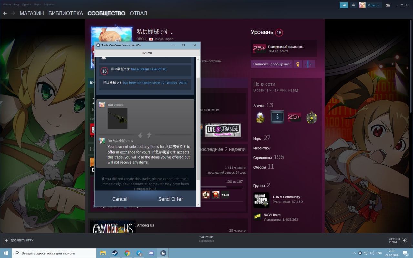Click Life is Strange game banner
The image size is (413, 258).
coord(223,130)
